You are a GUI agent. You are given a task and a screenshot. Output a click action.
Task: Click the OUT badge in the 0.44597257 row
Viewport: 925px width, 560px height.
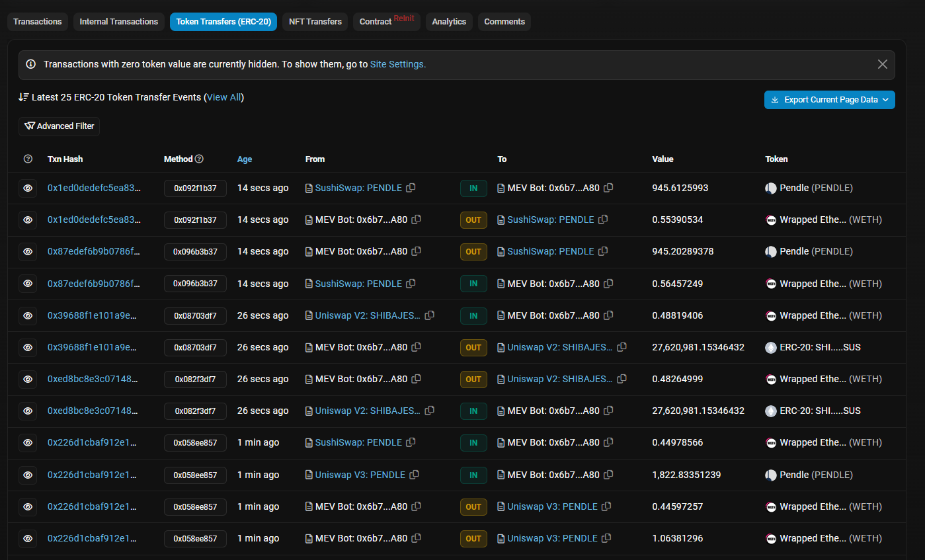click(x=473, y=506)
